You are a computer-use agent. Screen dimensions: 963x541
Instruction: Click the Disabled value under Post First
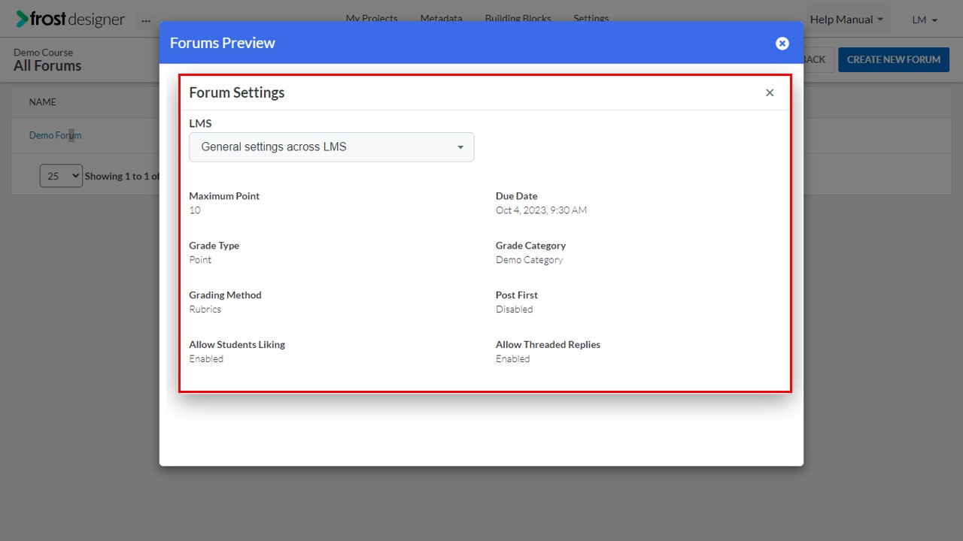pyautogui.click(x=514, y=310)
